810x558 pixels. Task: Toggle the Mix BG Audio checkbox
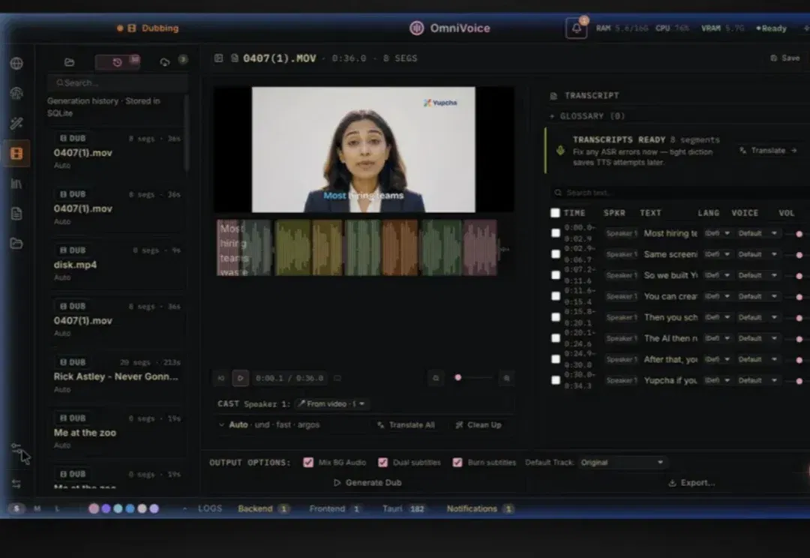308,463
